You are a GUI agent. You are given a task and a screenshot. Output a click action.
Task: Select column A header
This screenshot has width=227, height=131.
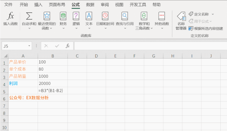pyautogui.click(x=23, y=56)
